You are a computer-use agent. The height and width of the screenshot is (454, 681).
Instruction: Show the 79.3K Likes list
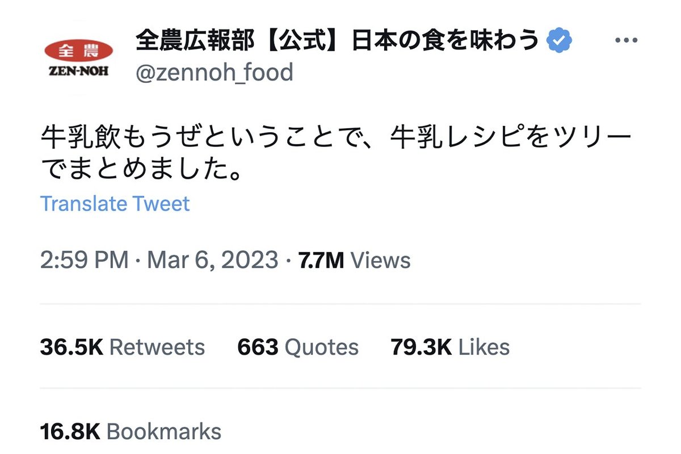[x=449, y=347]
